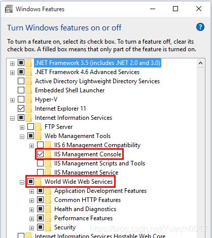Click the Internet Explorer 11 folder icon
Screen dimensions: 212x238
click(x=29, y=109)
